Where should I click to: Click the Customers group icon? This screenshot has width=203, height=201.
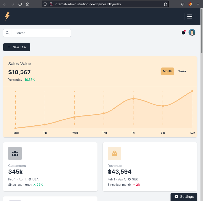click(15, 153)
